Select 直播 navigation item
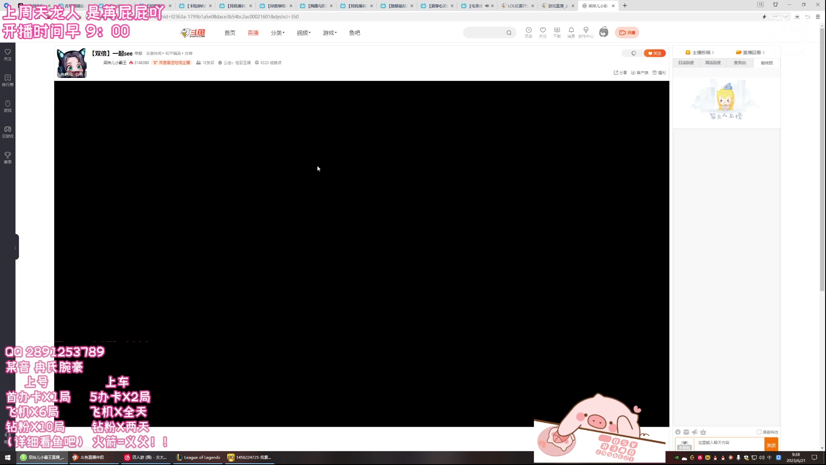Screen dimensions: 826x465 pos(253,33)
